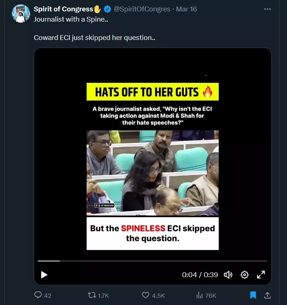Seek on the video progress bar
The image size is (287, 305).
click(152, 261)
